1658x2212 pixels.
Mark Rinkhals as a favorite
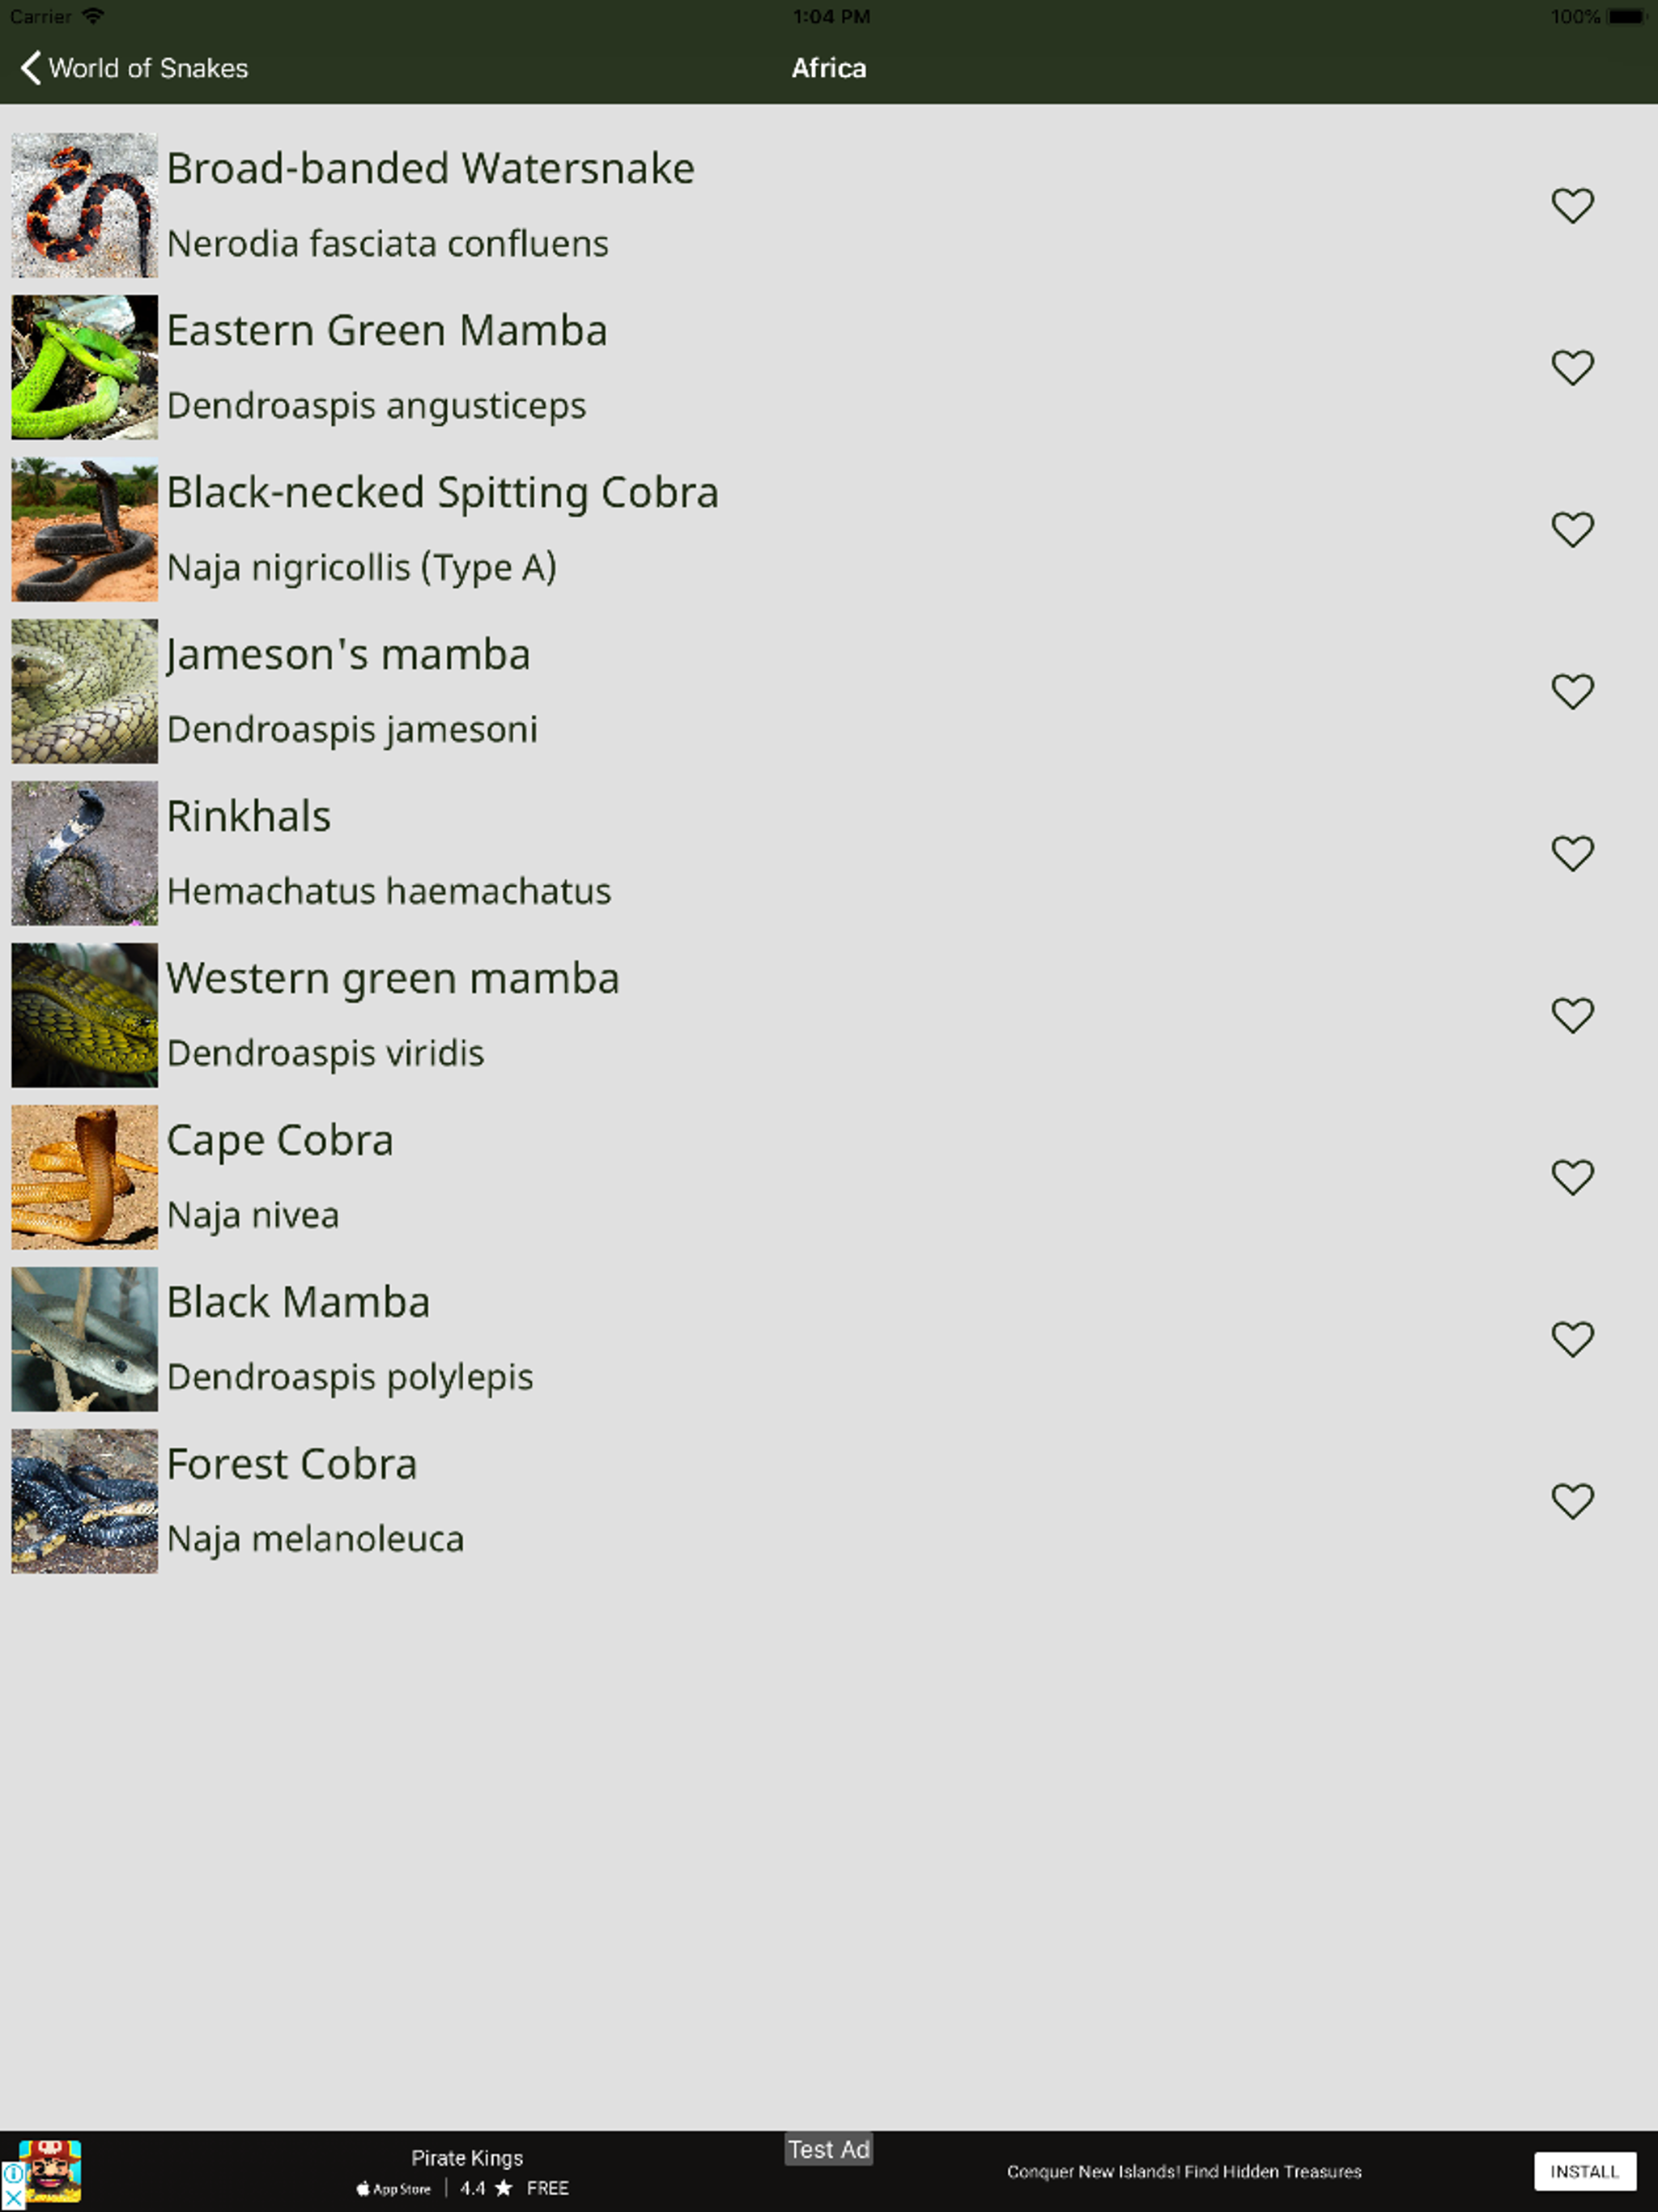1572,854
